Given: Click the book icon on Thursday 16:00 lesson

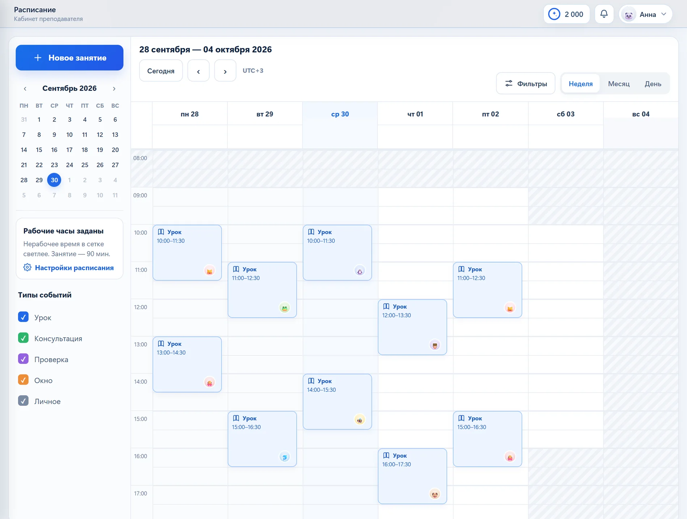Looking at the screenshot, I should [x=386, y=455].
